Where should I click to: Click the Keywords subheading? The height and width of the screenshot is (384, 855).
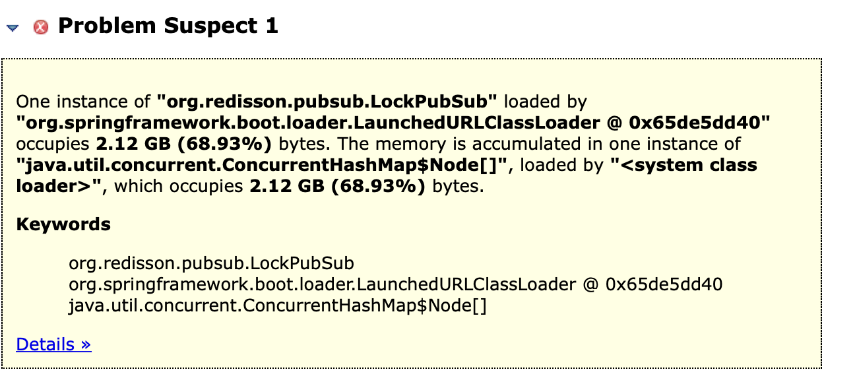point(63,225)
